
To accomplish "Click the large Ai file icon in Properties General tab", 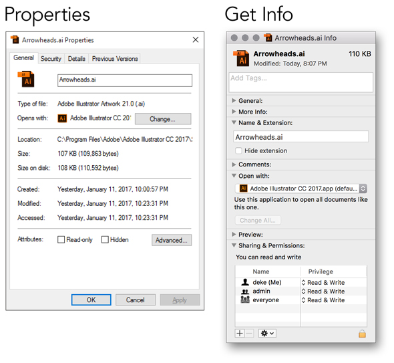I will pyautogui.click(x=26, y=80).
